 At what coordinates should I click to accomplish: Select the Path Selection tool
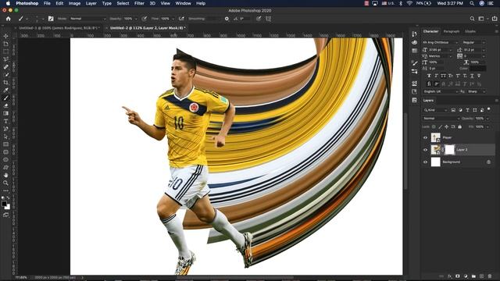[x=5, y=137]
